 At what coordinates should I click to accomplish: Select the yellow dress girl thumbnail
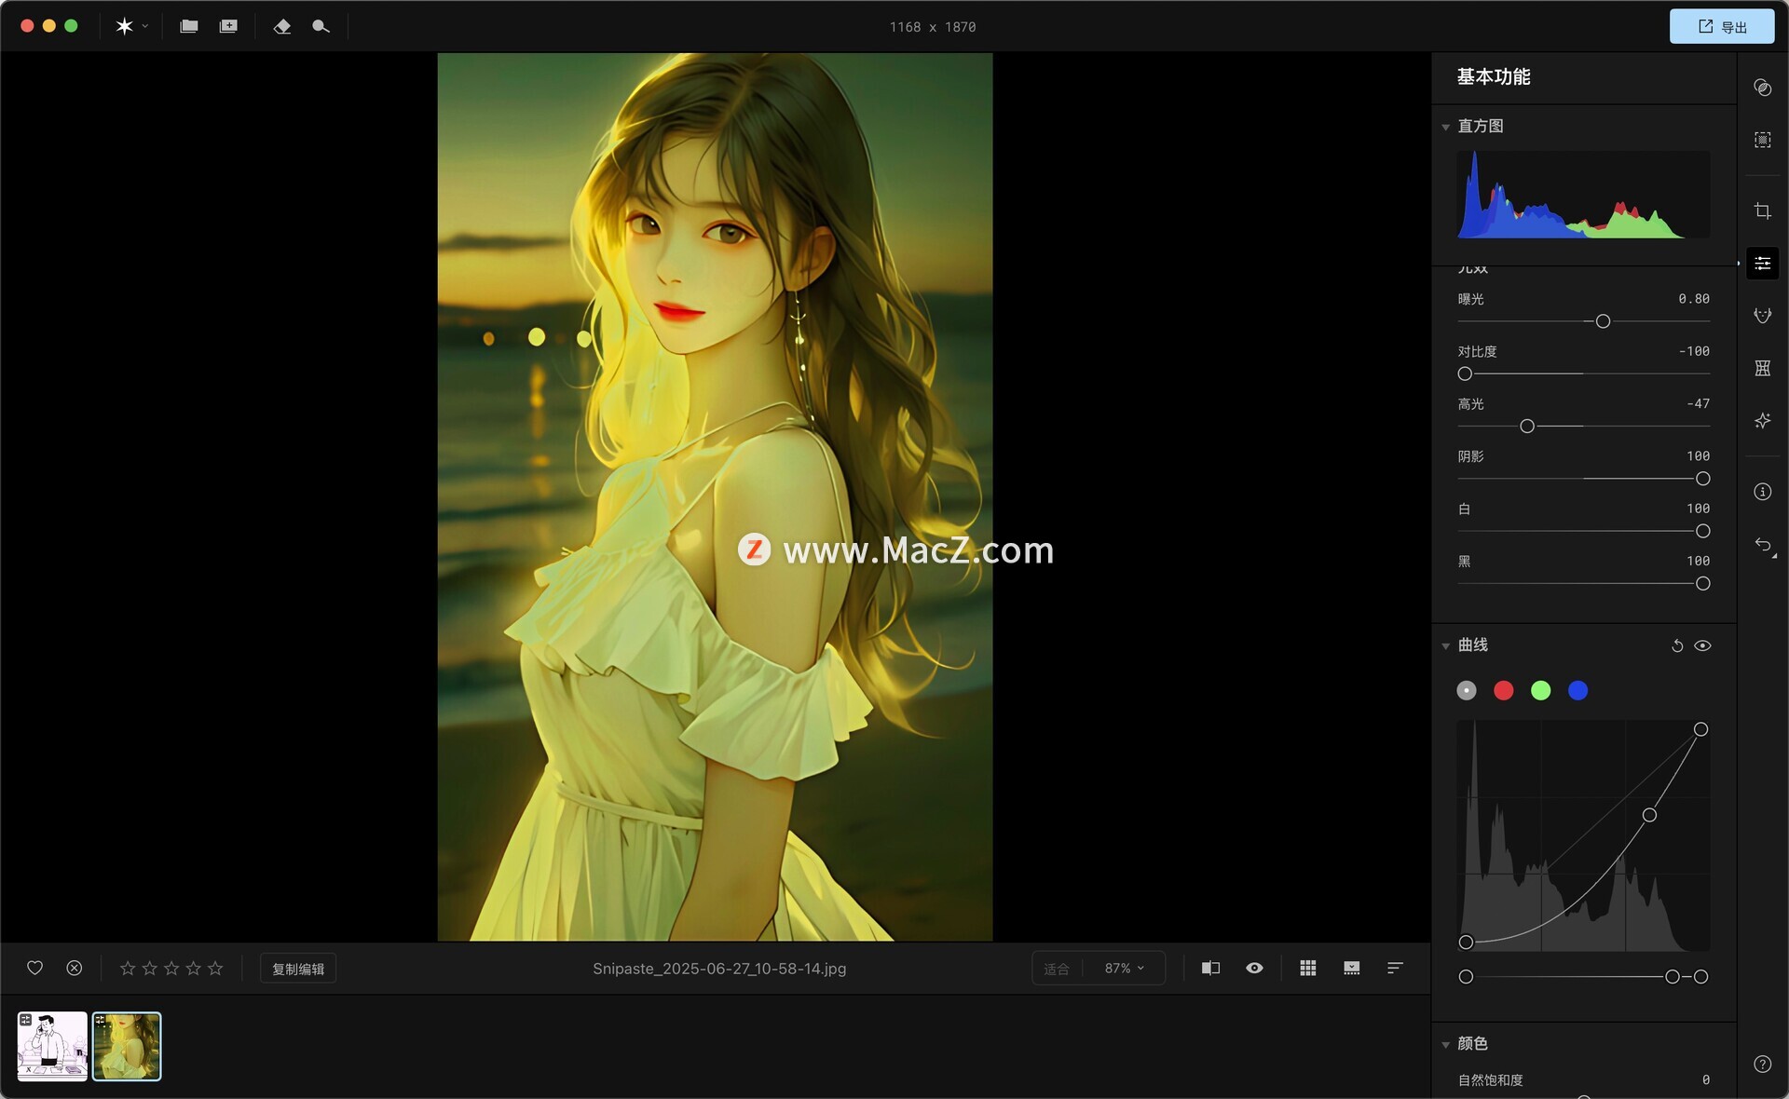127,1046
